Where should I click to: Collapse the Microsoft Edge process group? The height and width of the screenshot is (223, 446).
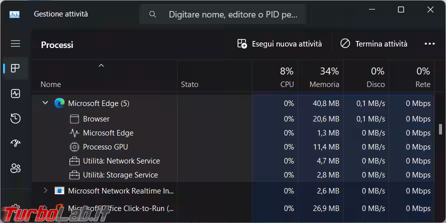pyautogui.click(x=45, y=103)
